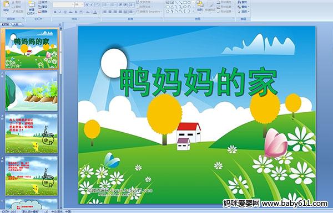Screen dimensions: 333x213
Task: Click the Align Text icon in the Paragraph group
Action: tap(138, 7)
